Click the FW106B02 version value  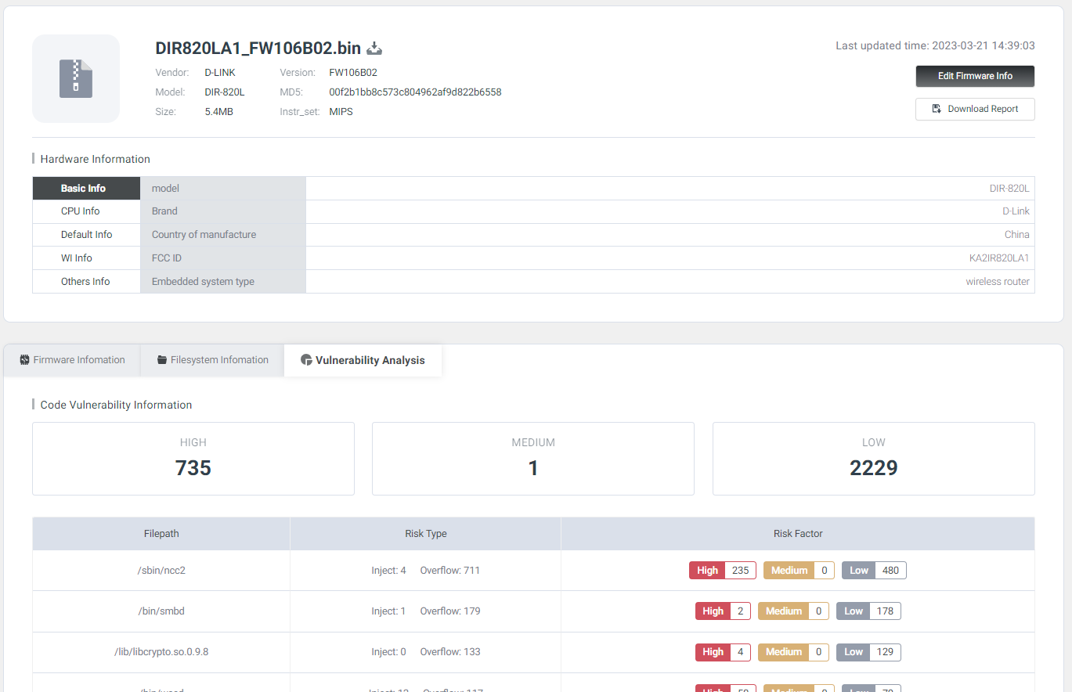pos(353,73)
